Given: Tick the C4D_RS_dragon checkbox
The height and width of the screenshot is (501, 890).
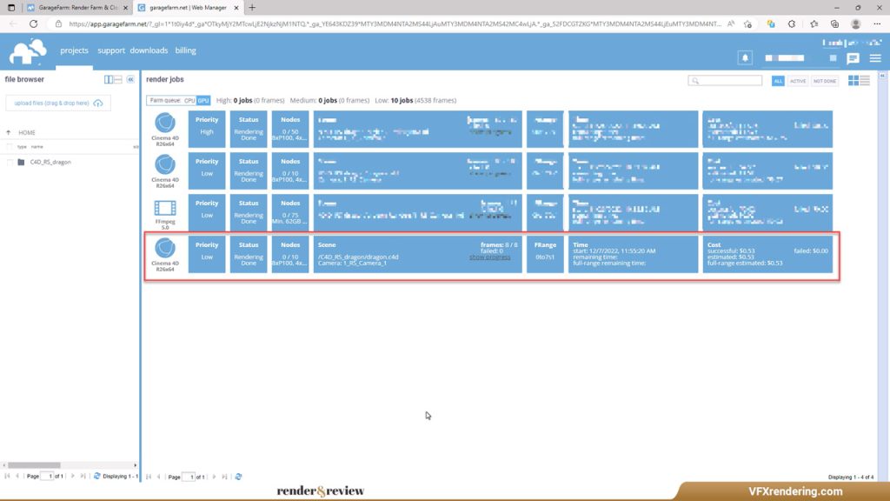Looking at the screenshot, I should click(x=9, y=162).
